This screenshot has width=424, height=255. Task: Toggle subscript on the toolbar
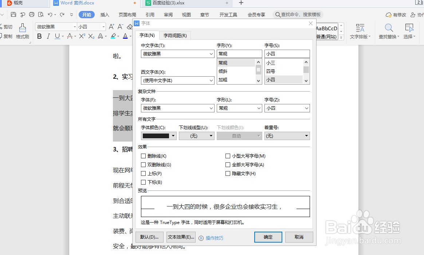click(x=91, y=36)
